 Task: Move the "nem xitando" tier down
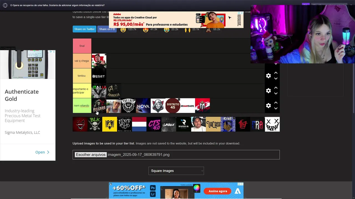[276, 108]
